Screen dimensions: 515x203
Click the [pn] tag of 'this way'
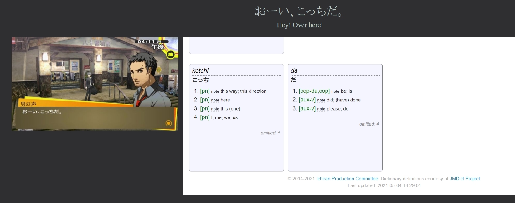click(x=205, y=91)
